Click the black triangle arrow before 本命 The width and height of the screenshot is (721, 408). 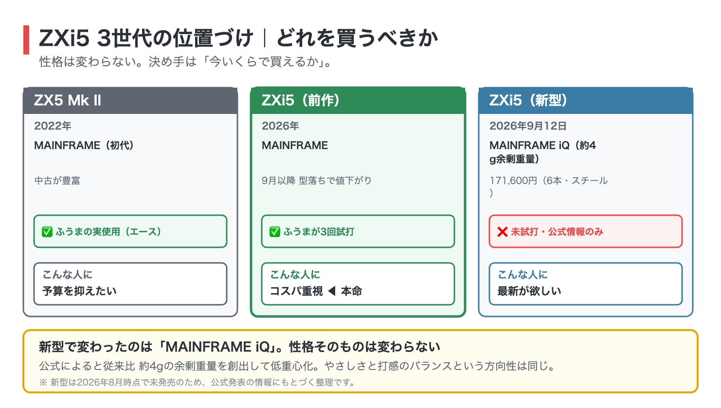[332, 291]
